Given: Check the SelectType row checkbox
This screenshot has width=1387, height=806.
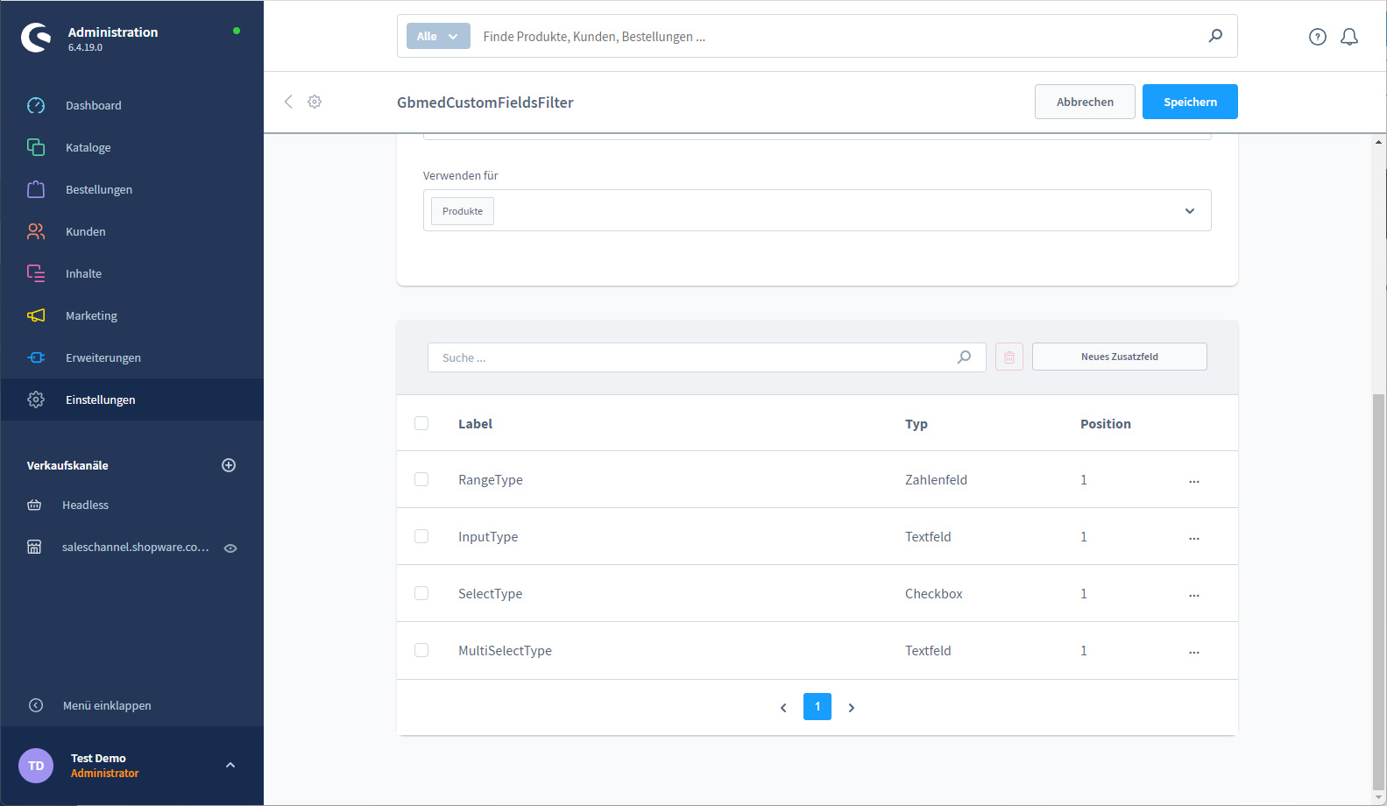Looking at the screenshot, I should coord(421,593).
